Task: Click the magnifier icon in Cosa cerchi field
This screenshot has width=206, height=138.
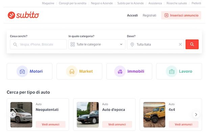Action: coord(15,44)
